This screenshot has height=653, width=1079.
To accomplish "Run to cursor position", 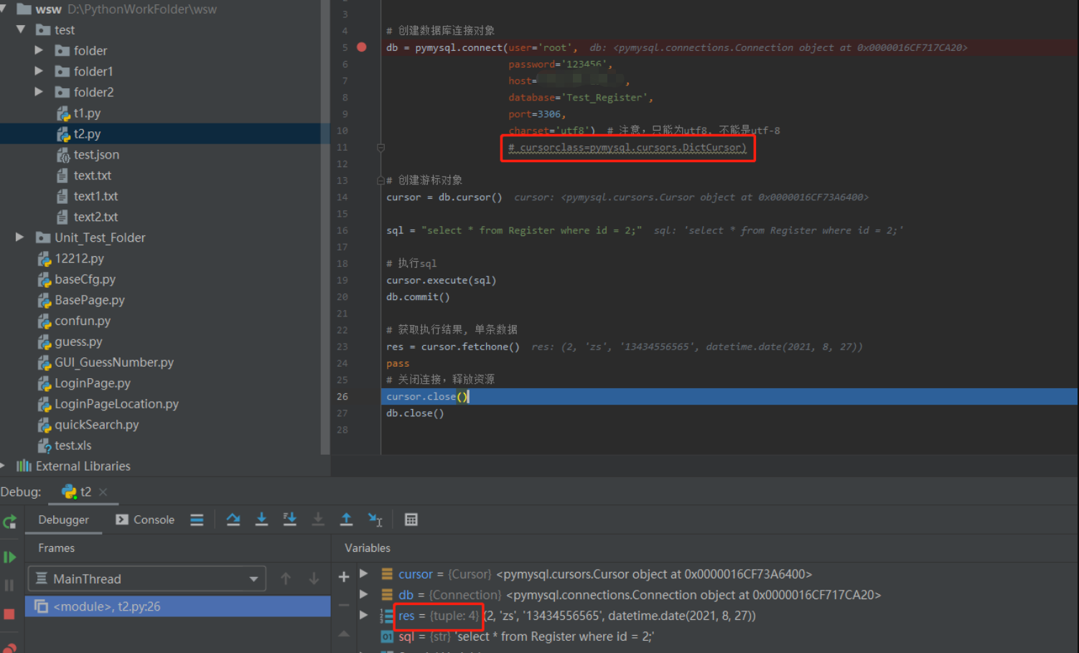I will pos(375,520).
